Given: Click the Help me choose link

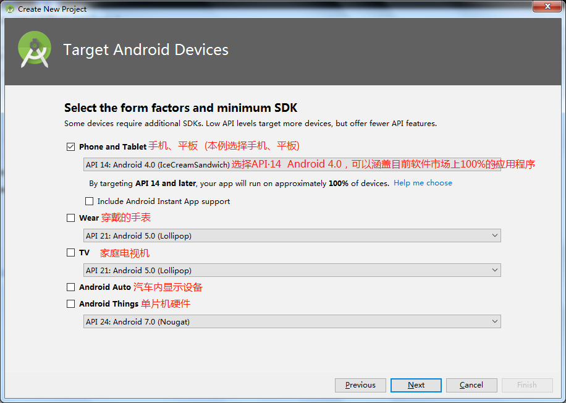Looking at the screenshot, I should (423, 183).
